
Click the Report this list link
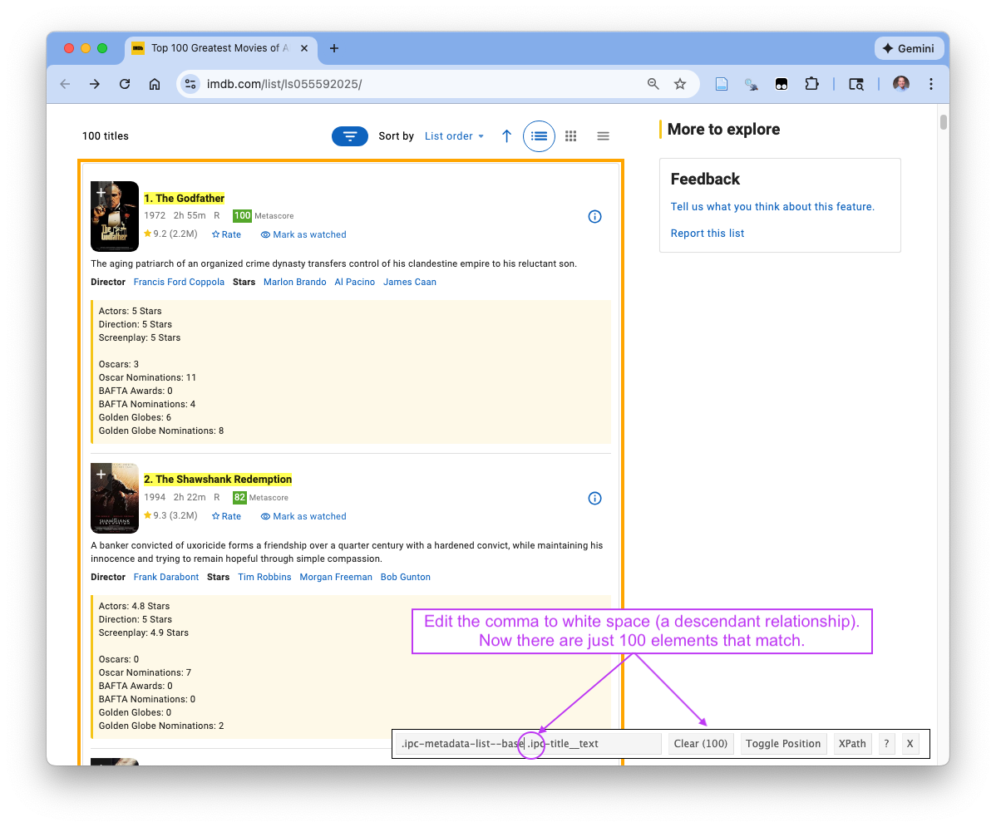pyautogui.click(x=708, y=233)
